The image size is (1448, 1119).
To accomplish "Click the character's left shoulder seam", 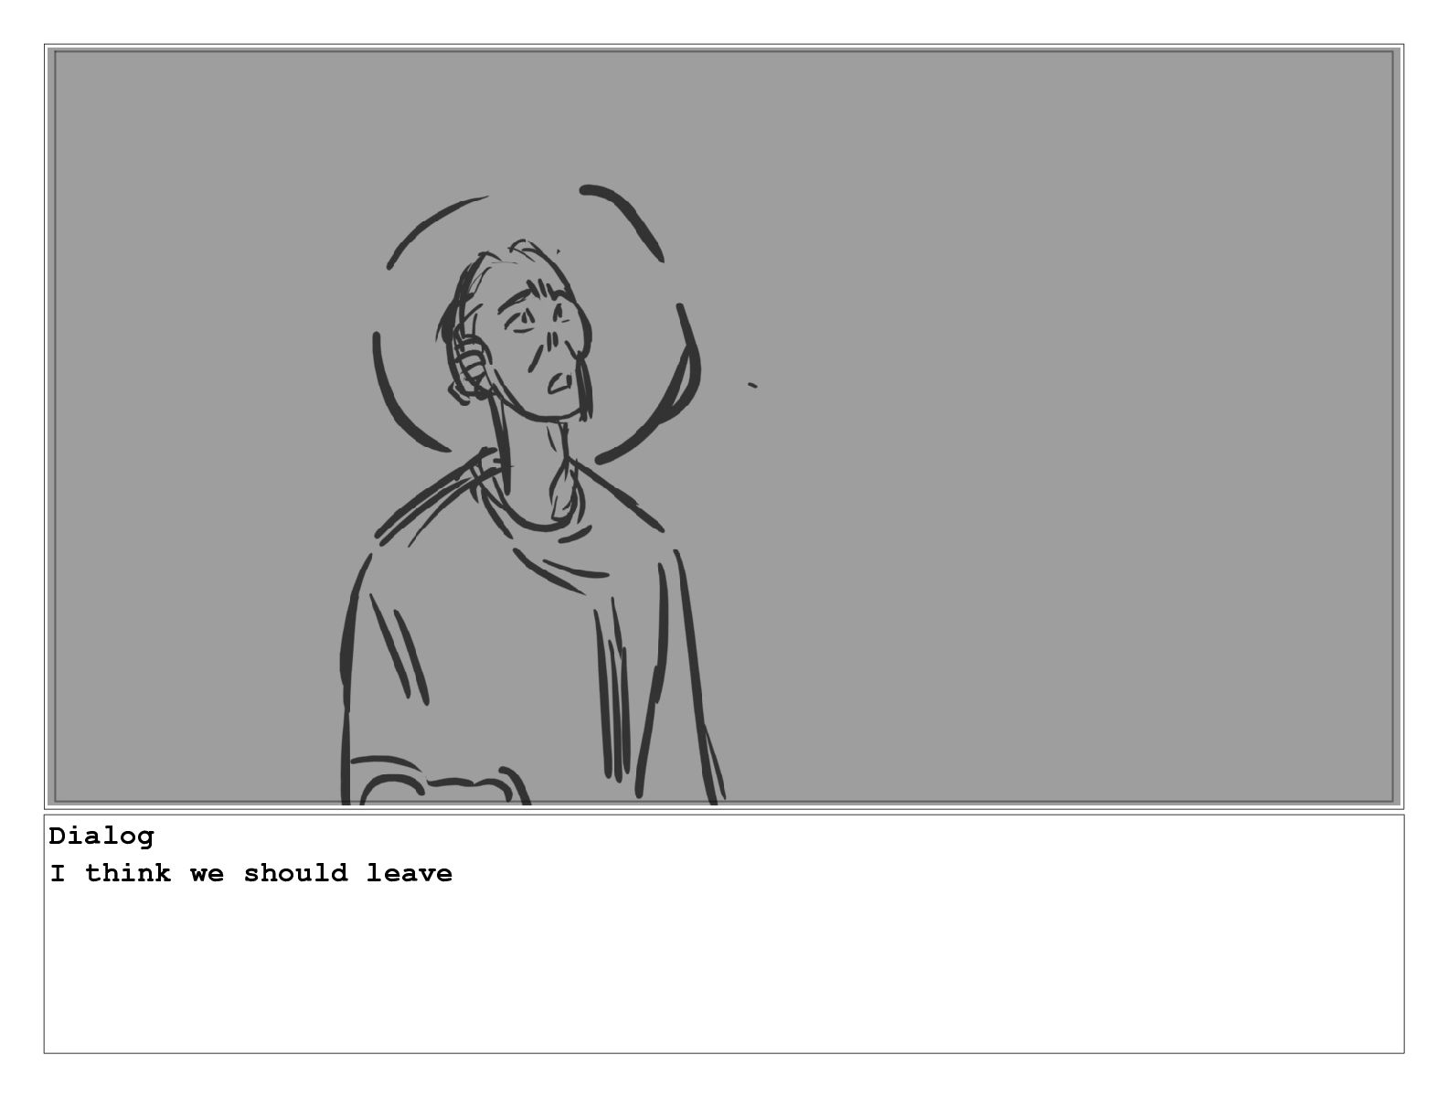I will [x=430, y=496].
